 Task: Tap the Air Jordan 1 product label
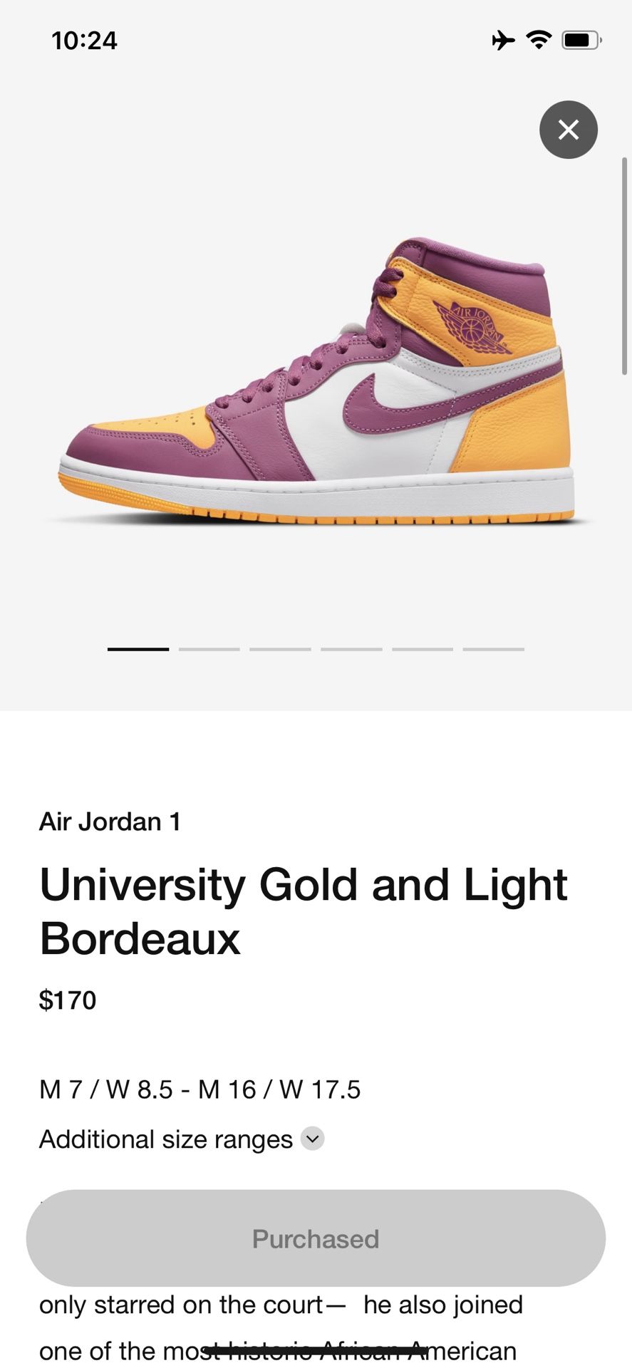[x=110, y=821]
